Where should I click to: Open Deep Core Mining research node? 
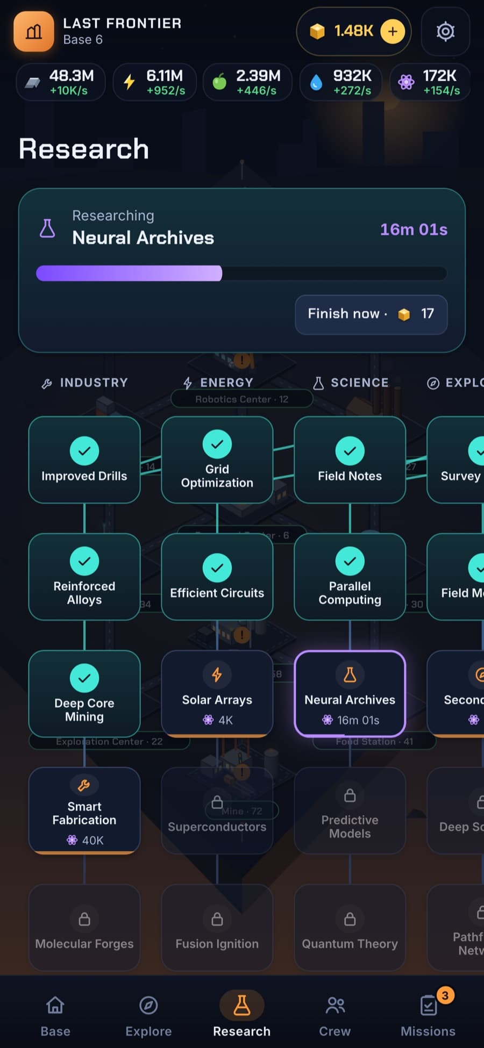pos(84,693)
